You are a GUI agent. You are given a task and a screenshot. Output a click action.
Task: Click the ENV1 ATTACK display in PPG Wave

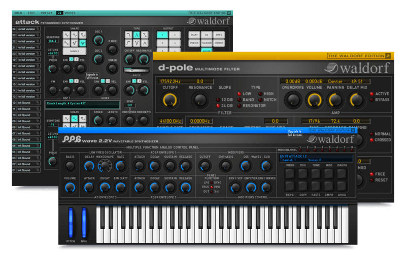(x=316, y=158)
